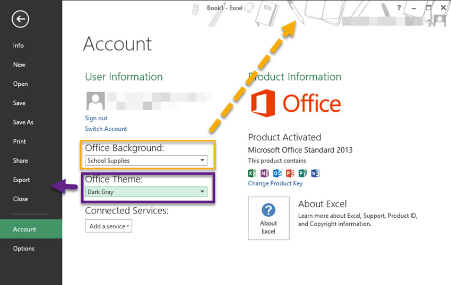Click the Office logo
This screenshot has height=285, width=451.
click(x=296, y=103)
